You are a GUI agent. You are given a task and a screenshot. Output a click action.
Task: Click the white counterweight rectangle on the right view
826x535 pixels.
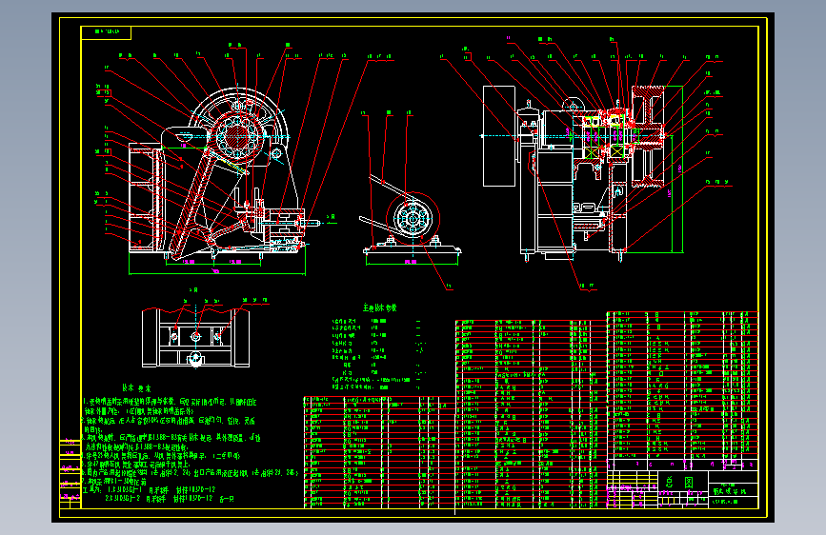pyautogui.click(x=499, y=136)
